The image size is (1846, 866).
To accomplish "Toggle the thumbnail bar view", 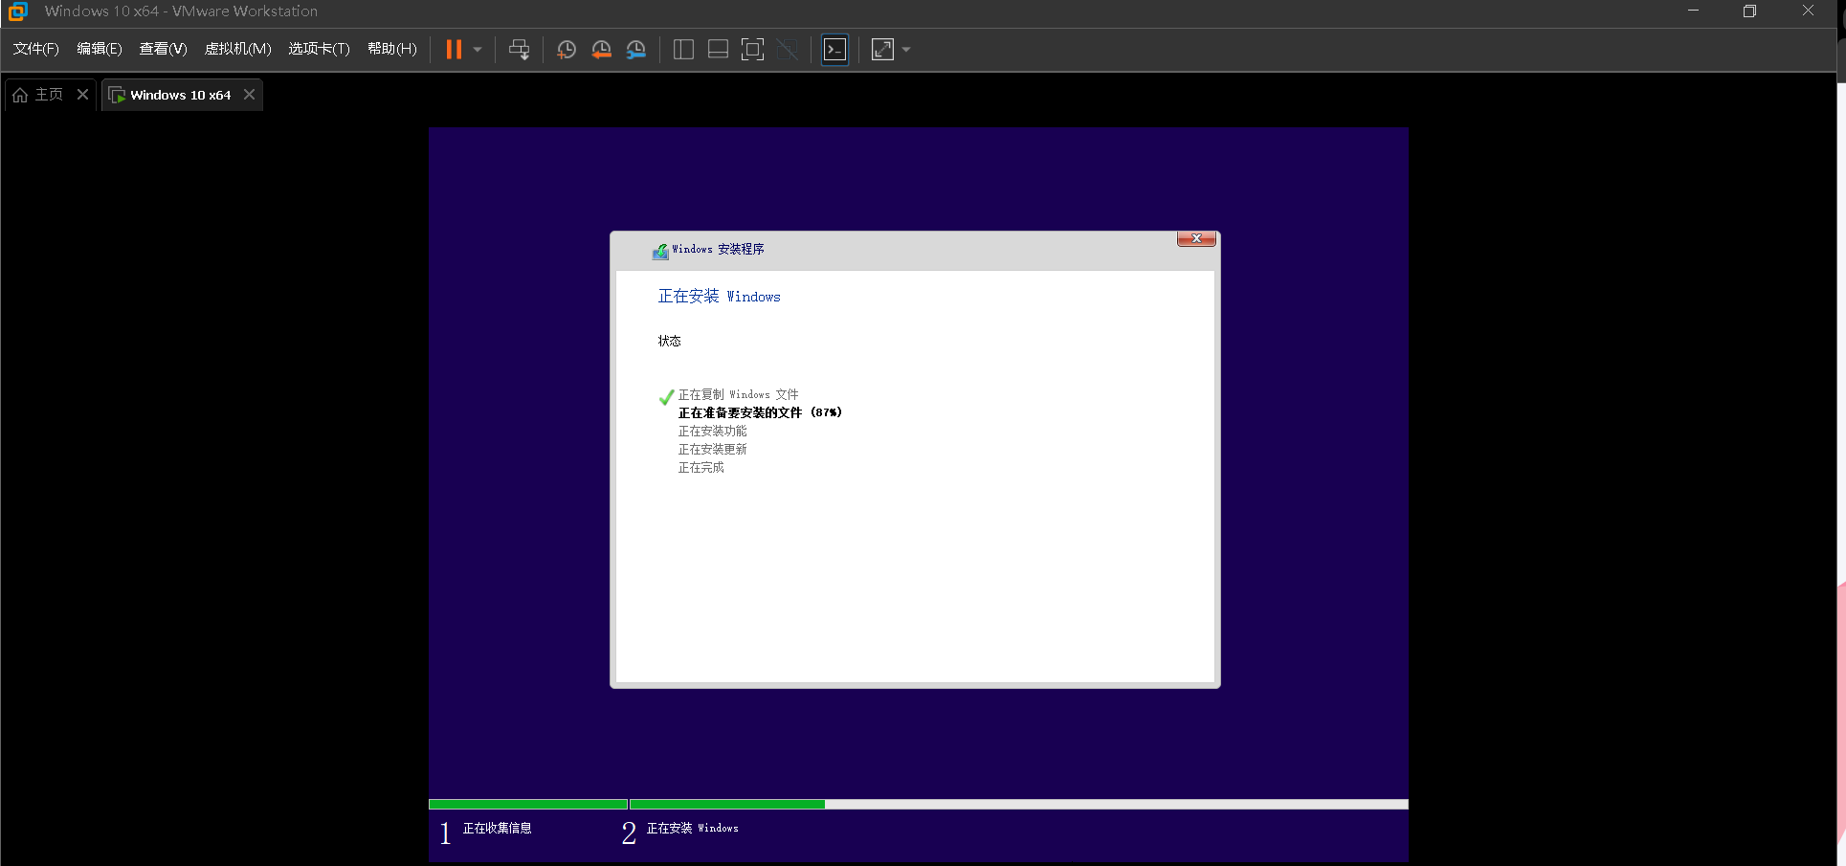I will [x=718, y=50].
